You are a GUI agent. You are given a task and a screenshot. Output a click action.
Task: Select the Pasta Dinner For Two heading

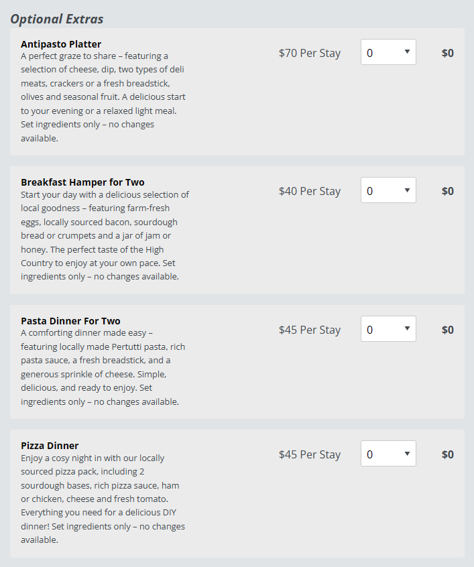click(x=70, y=321)
